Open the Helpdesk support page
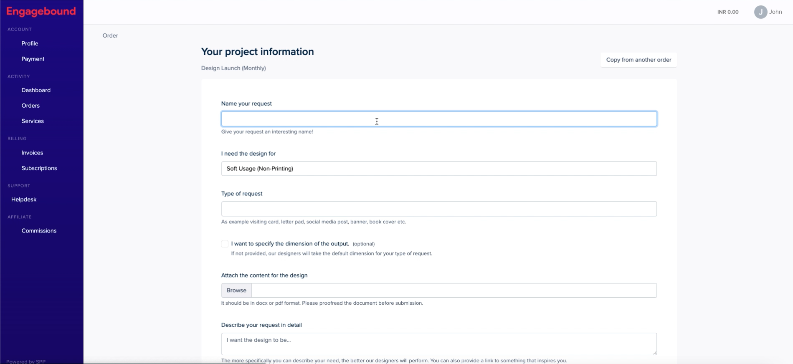793x364 pixels. point(24,200)
